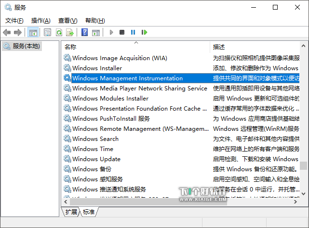This screenshot has height=228, width=309.
Task: Select Windows Management Instrumentation service name
Action: pyautogui.click(x=127, y=78)
